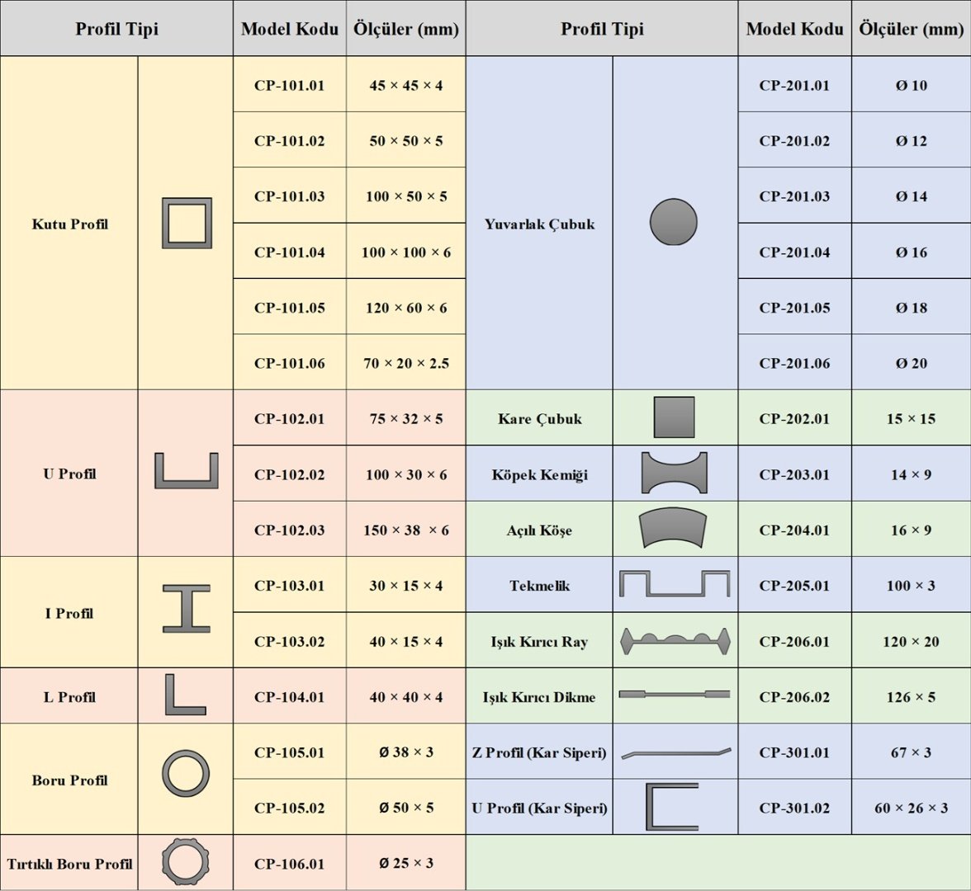Select the CP-105.02 model code cell

(289, 808)
